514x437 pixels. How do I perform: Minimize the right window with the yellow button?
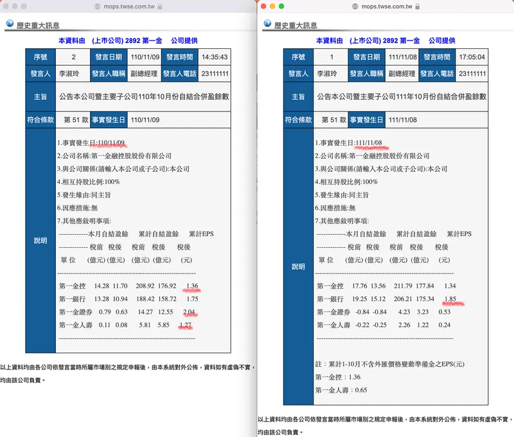click(x=272, y=6)
